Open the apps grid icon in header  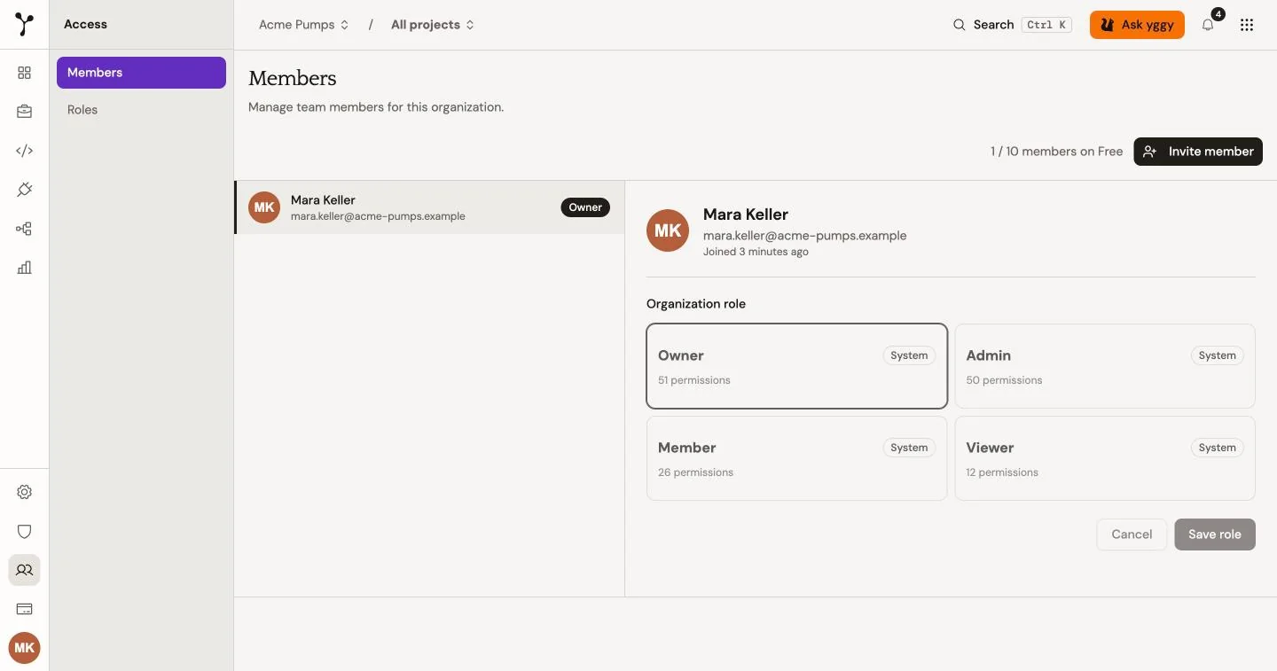click(x=1247, y=25)
